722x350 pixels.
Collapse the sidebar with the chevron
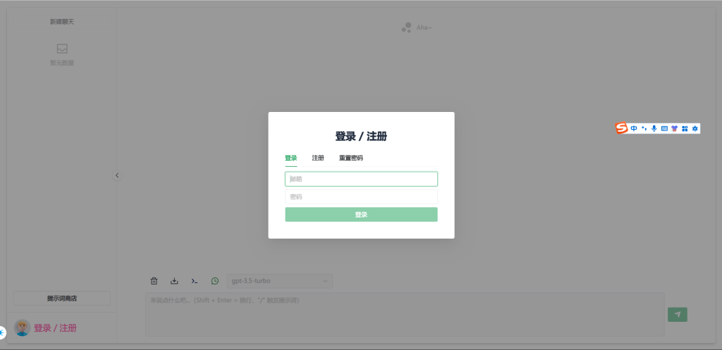coord(117,175)
